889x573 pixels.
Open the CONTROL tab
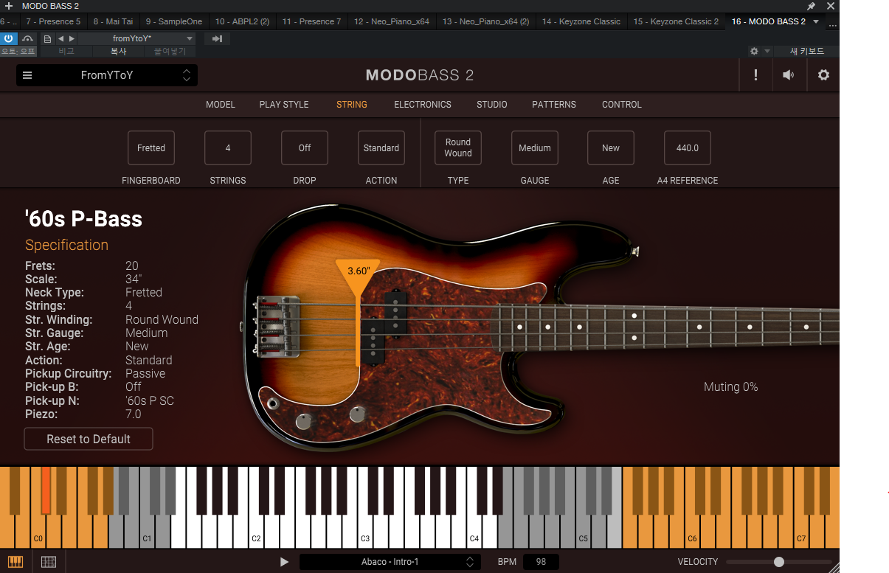coord(622,105)
